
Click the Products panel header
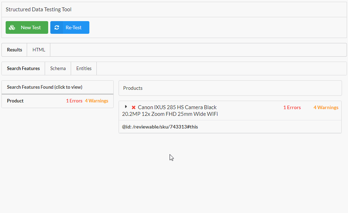pyautogui.click(x=133, y=88)
